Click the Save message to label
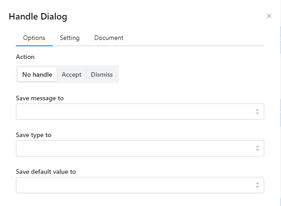The image size is (281, 206). click(40, 98)
